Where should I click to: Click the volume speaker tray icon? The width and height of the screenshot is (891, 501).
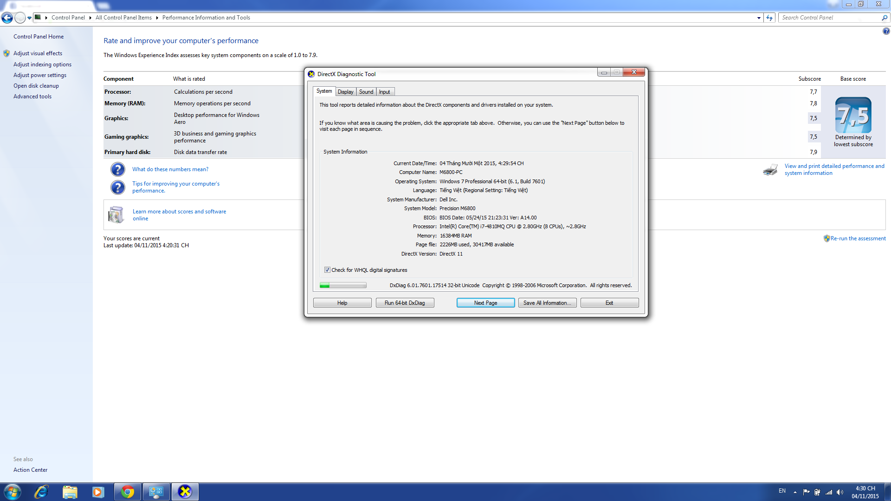coord(840,492)
